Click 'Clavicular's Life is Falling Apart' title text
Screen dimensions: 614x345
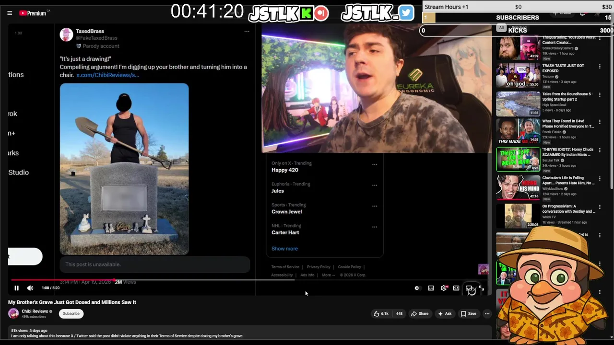[568, 180]
